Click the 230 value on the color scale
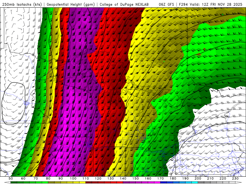The height and width of the screenshot is (184, 246). [235, 178]
